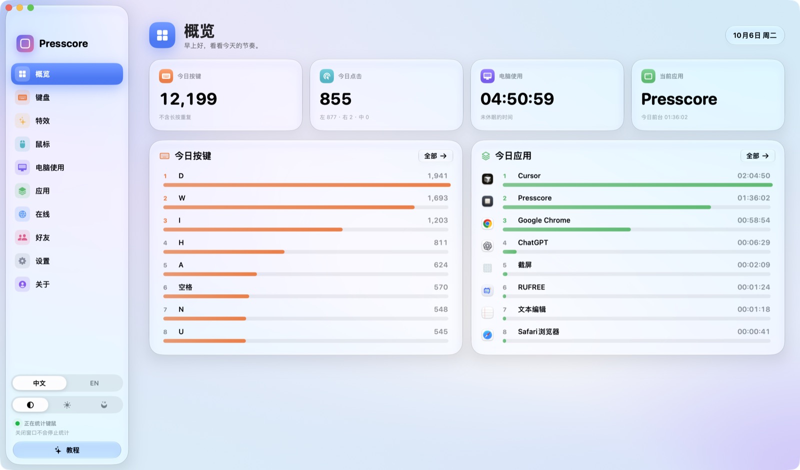Open the 概览 overview tab

(67, 74)
